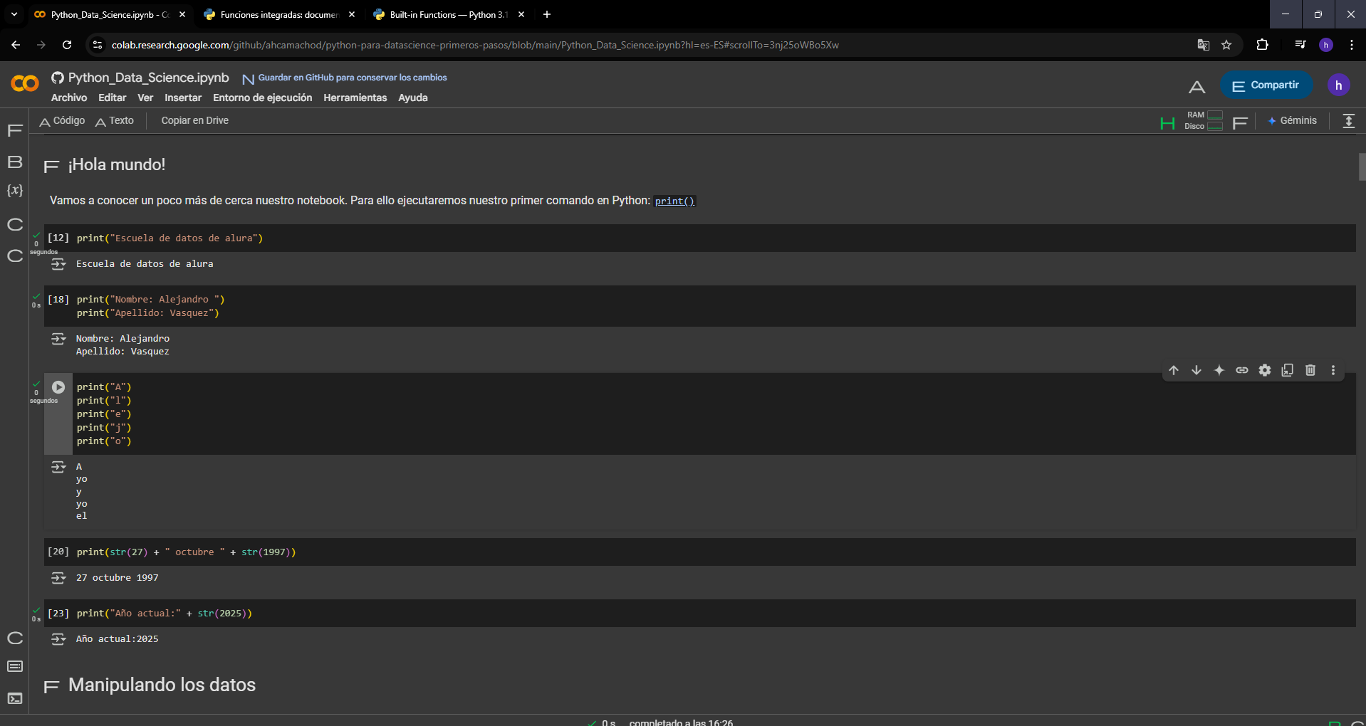Delete the selected cell with trash icon

pos(1310,370)
